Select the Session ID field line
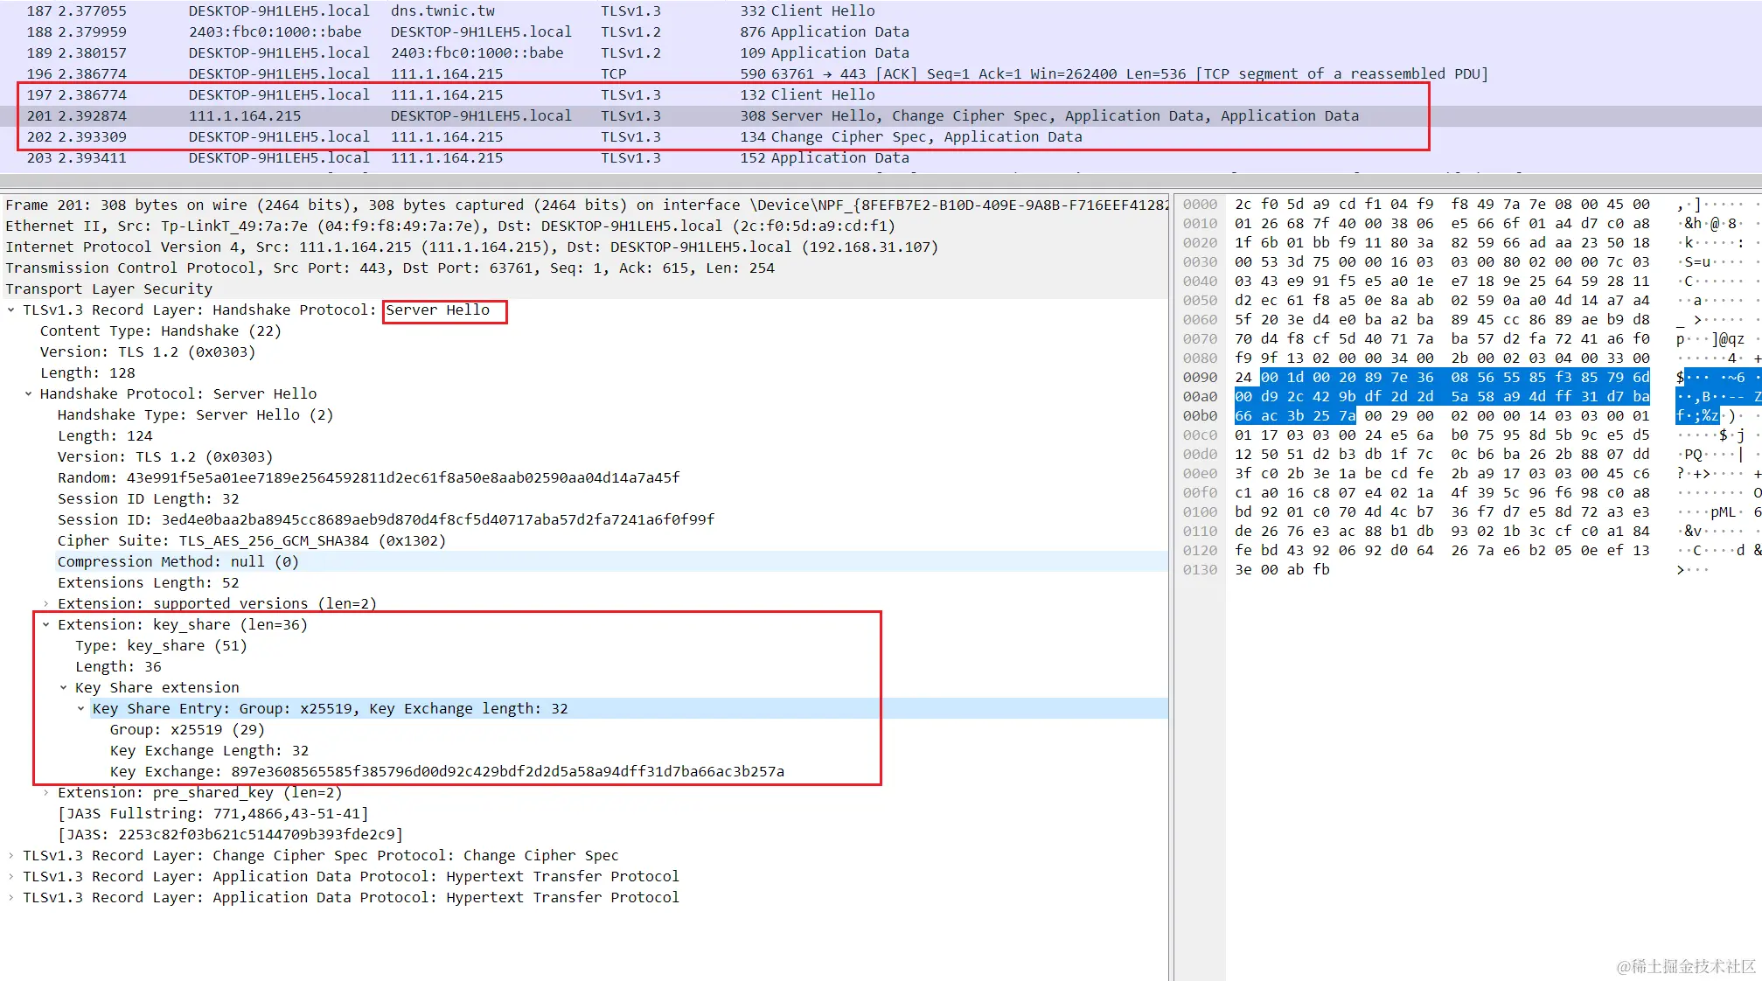Viewport: 1762px width, 981px height. pos(385,520)
